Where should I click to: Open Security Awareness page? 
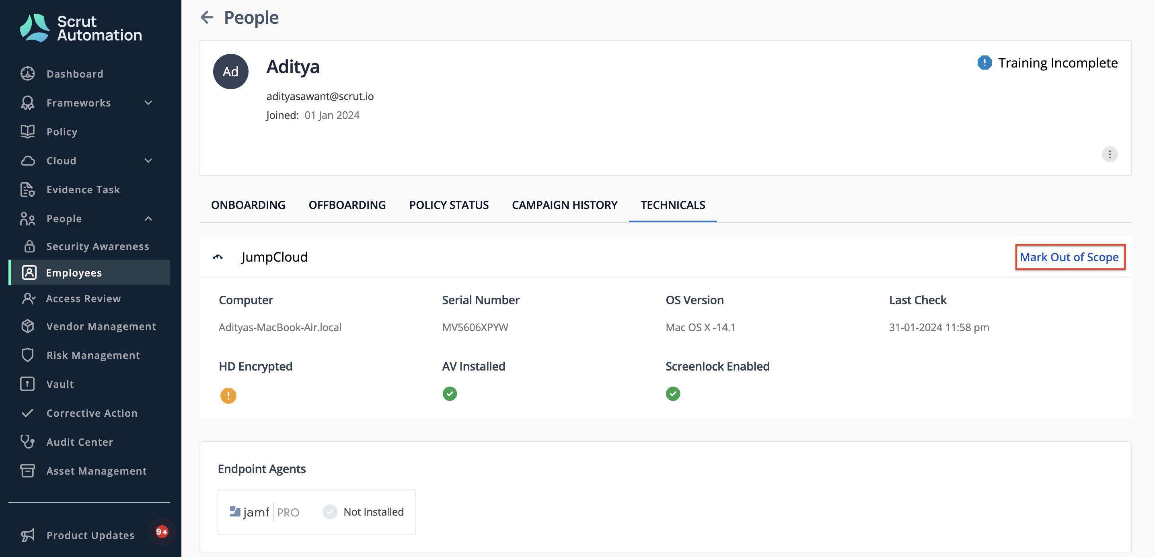(x=98, y=246)
